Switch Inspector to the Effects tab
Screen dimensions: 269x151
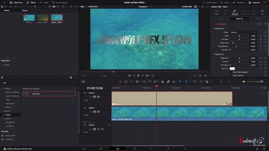[x=235, y=12]
